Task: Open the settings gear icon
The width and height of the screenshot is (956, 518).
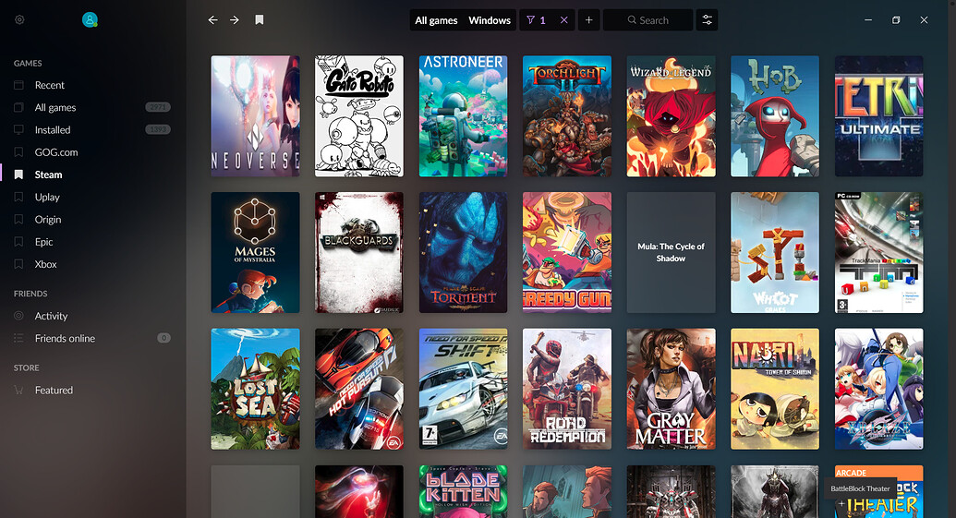Action: pyautogui.click(x=19, y=20)
